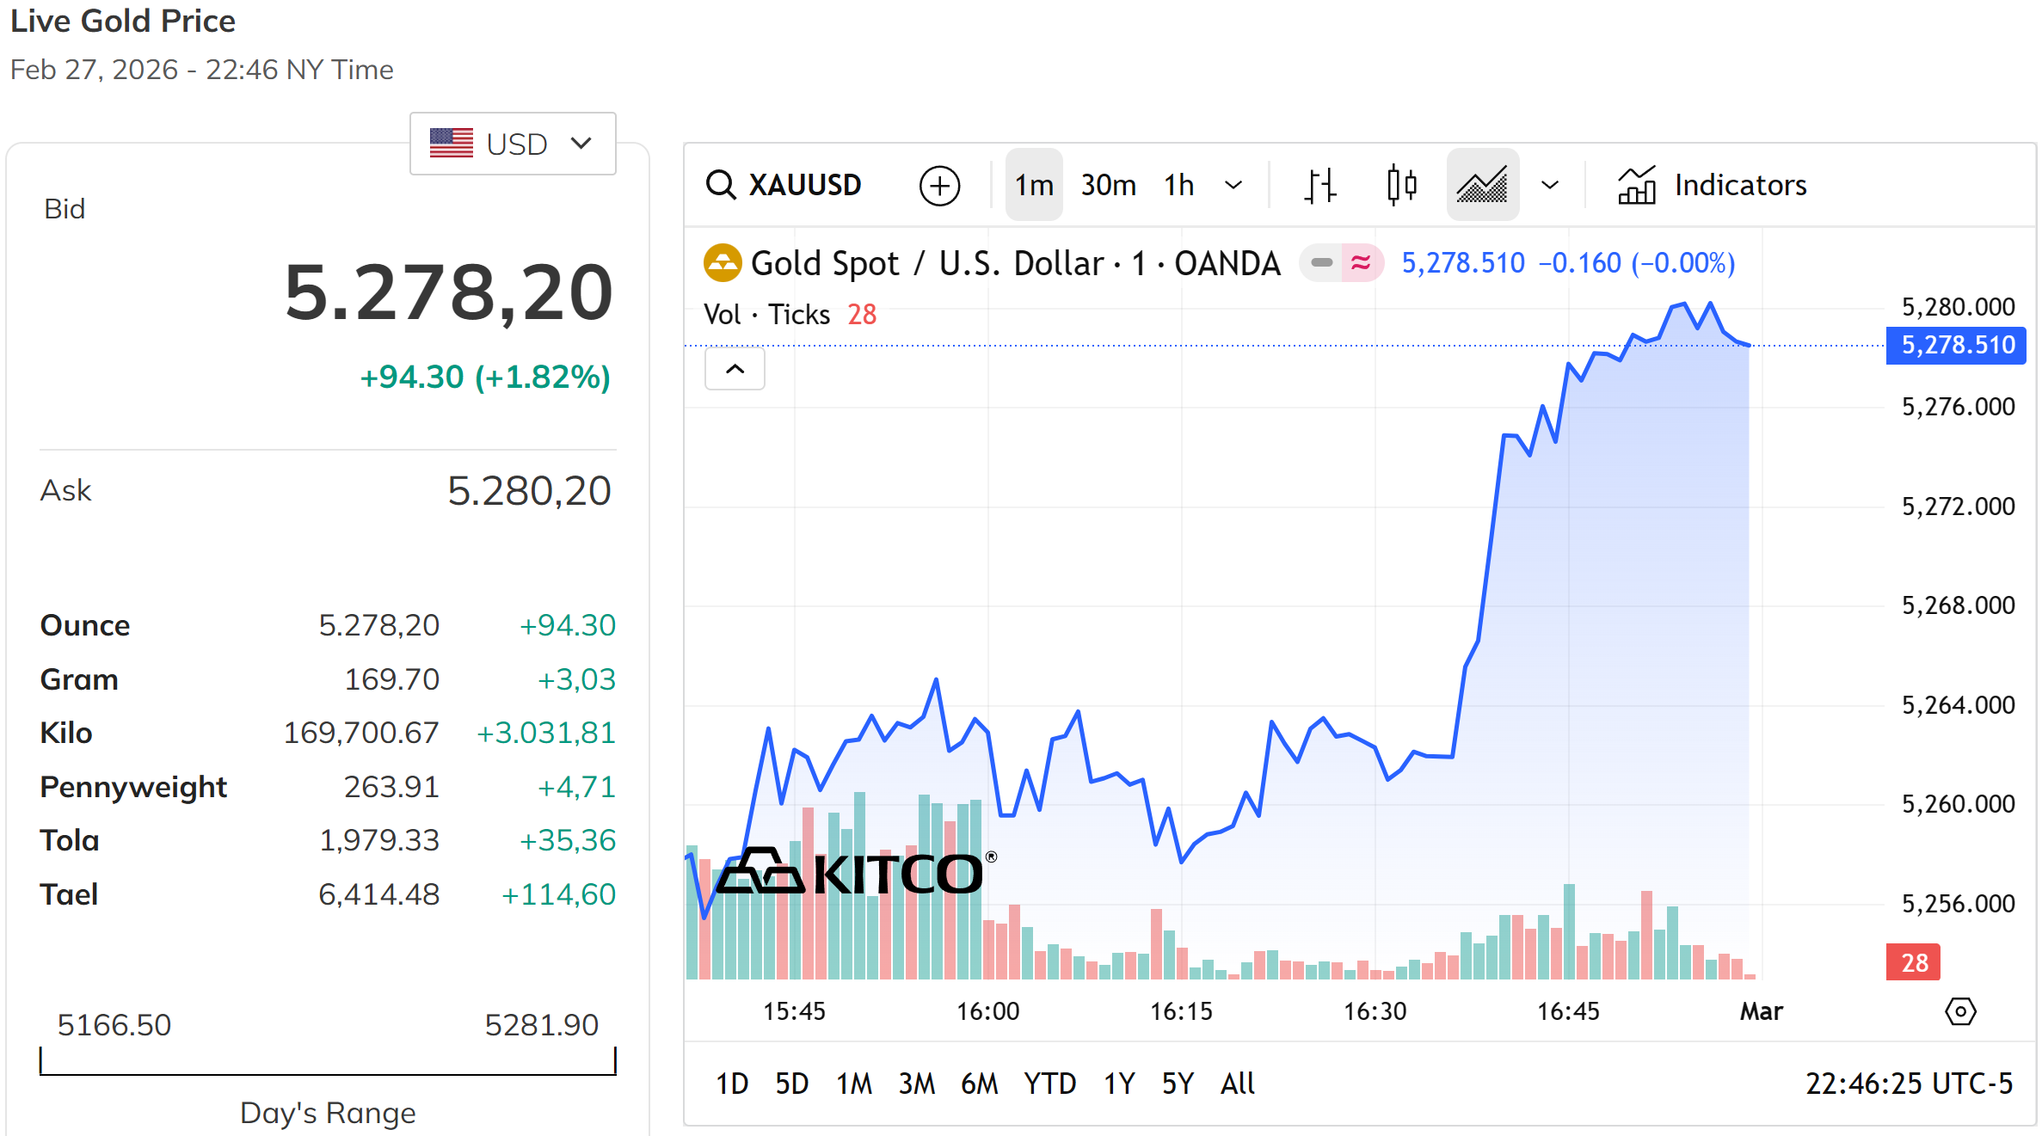Click the add symbol compare plus icon
Screen dimensions: 2042x1136
tap(939, 186)
